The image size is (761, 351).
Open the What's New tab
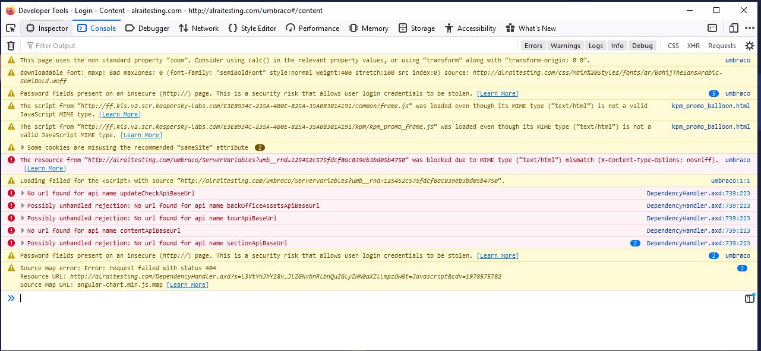coord(531,28)
